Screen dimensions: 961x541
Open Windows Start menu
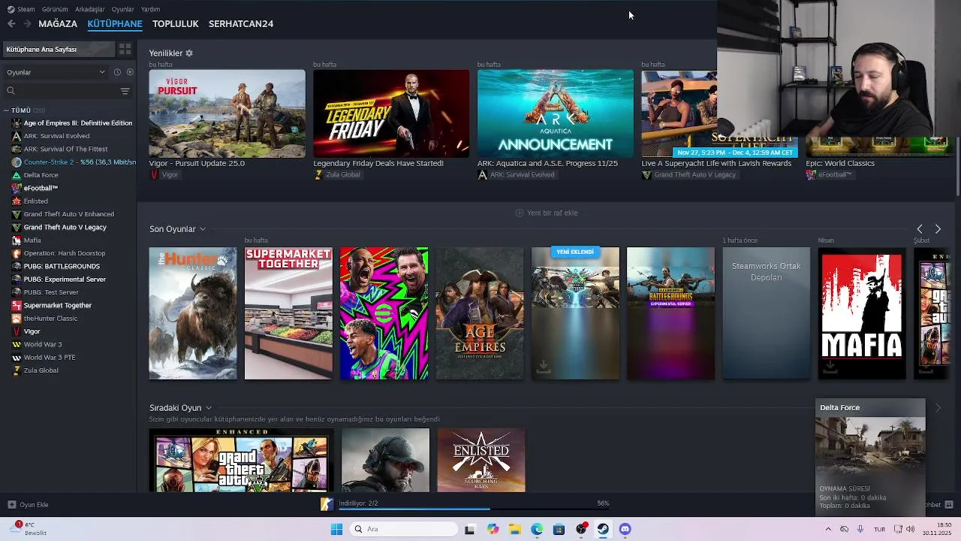[x=336, y=529]
